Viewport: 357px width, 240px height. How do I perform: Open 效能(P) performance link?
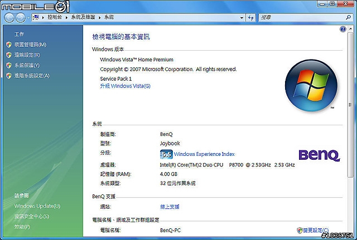click(22, 227)
